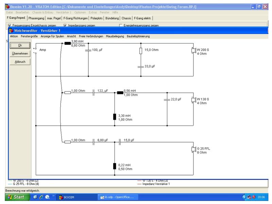Select the W 130 S speaker symbol

point(193,100)
